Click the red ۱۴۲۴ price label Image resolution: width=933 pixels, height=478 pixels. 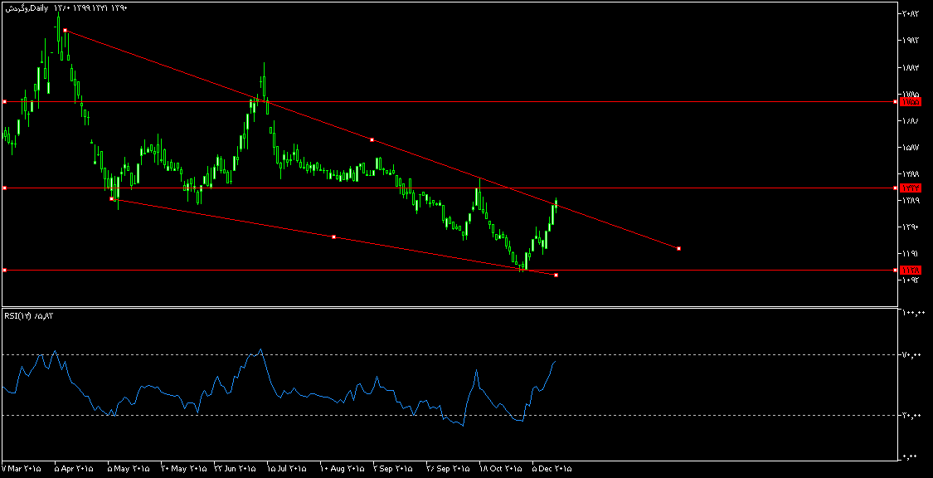pyautogui.click(x=911, y=188)
